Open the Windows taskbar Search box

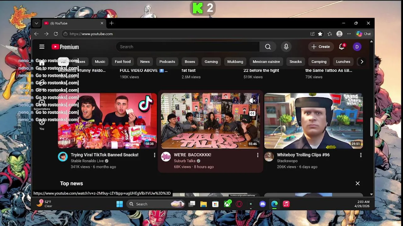point(156,204)
